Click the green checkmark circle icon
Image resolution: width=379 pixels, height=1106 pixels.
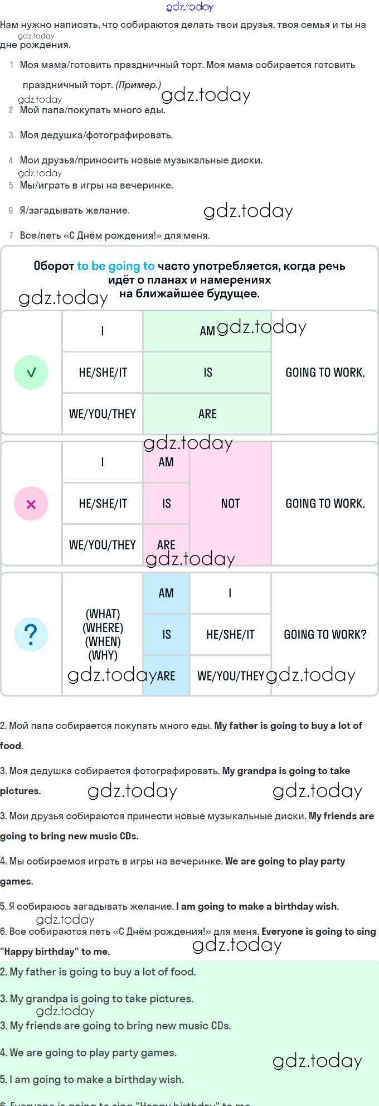(31, 373)
